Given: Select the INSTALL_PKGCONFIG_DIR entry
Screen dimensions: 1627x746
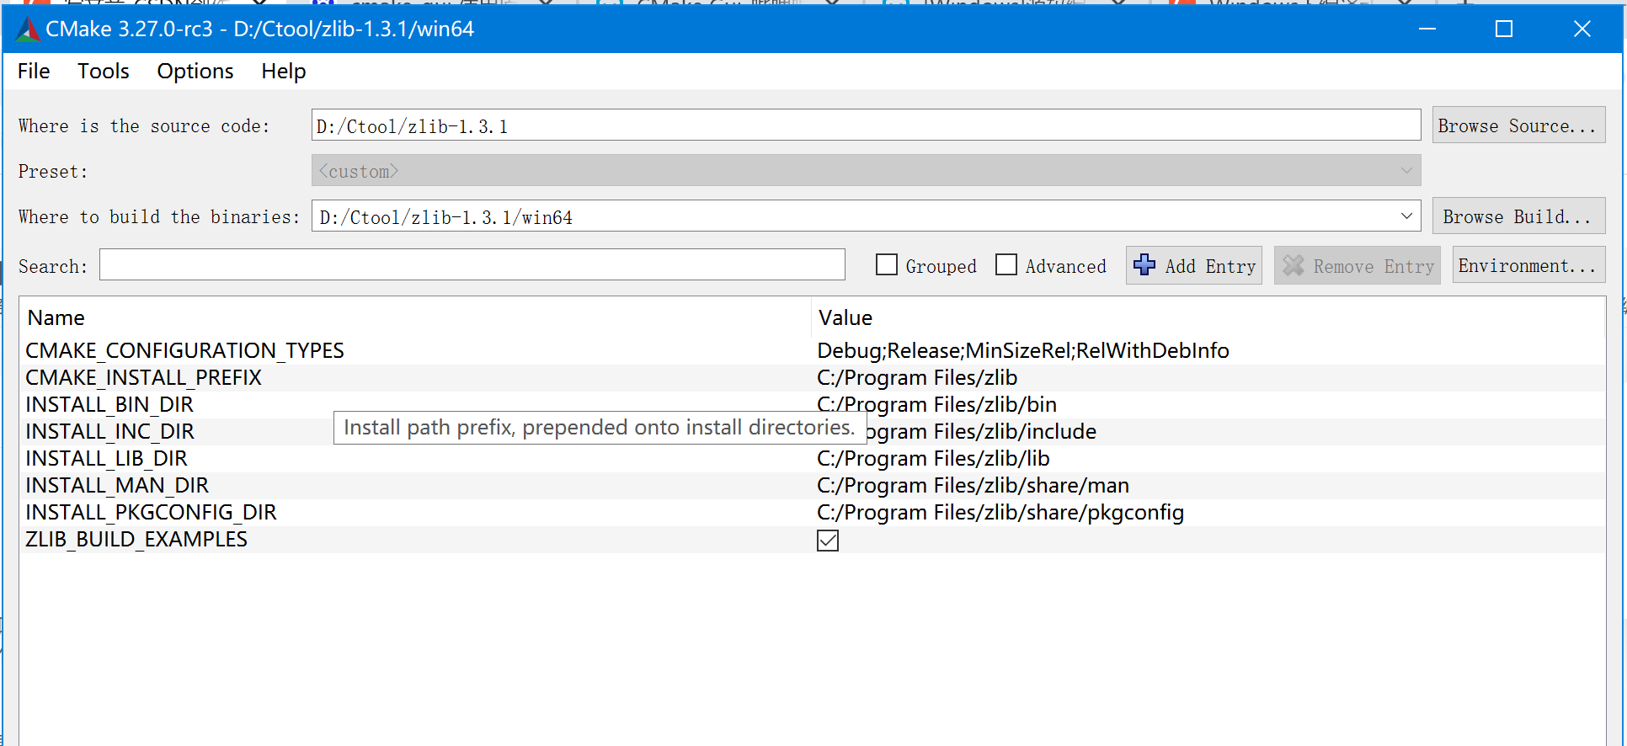Looking at the screenshot, I should [151, 512].
